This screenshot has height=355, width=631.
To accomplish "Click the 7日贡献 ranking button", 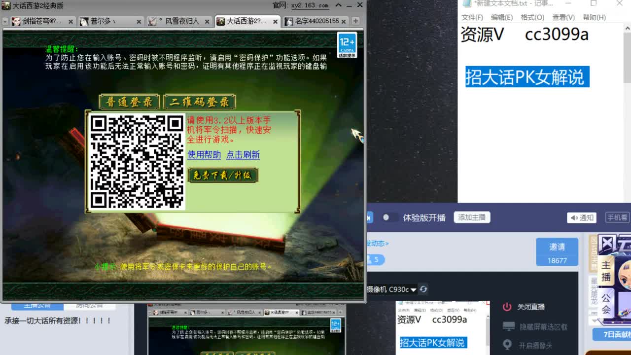I will point(612,334).
